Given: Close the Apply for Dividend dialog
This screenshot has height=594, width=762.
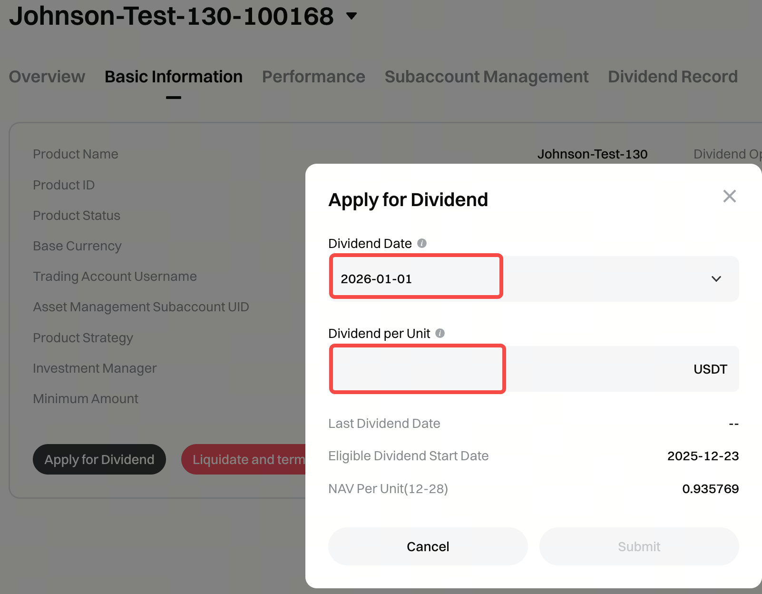Looking at the screenshot, I should tap(729, 196).
